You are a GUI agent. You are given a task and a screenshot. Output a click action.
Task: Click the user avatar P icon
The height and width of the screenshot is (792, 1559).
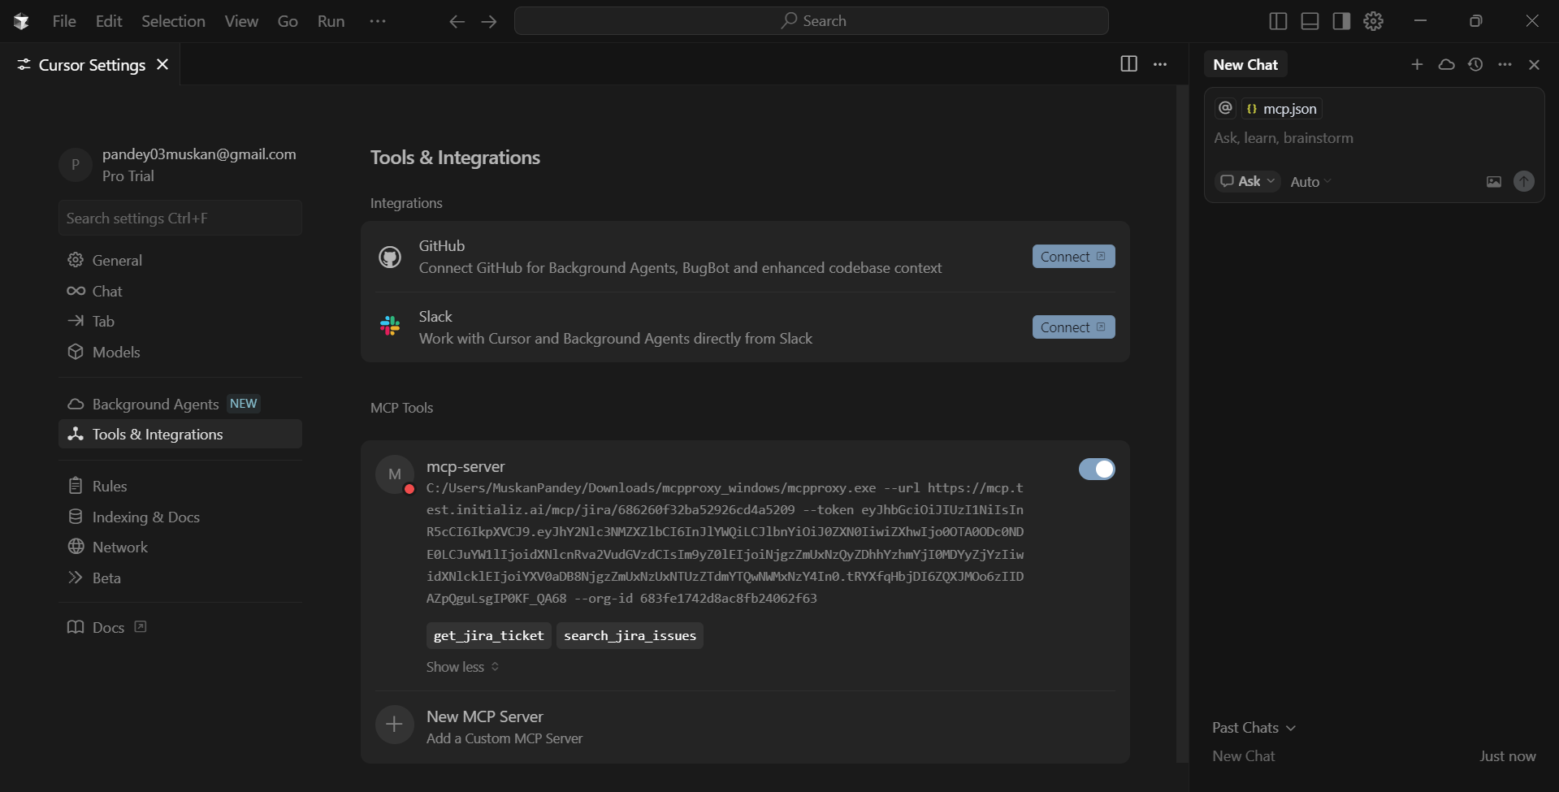tap(76, 164)
